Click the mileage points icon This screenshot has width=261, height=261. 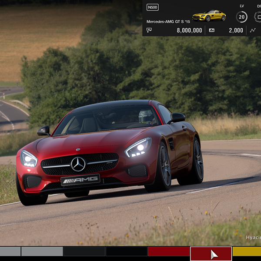pos(212,30)
